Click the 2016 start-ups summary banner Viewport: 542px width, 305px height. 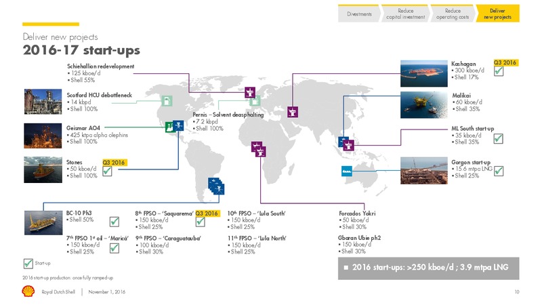[429, 268]
